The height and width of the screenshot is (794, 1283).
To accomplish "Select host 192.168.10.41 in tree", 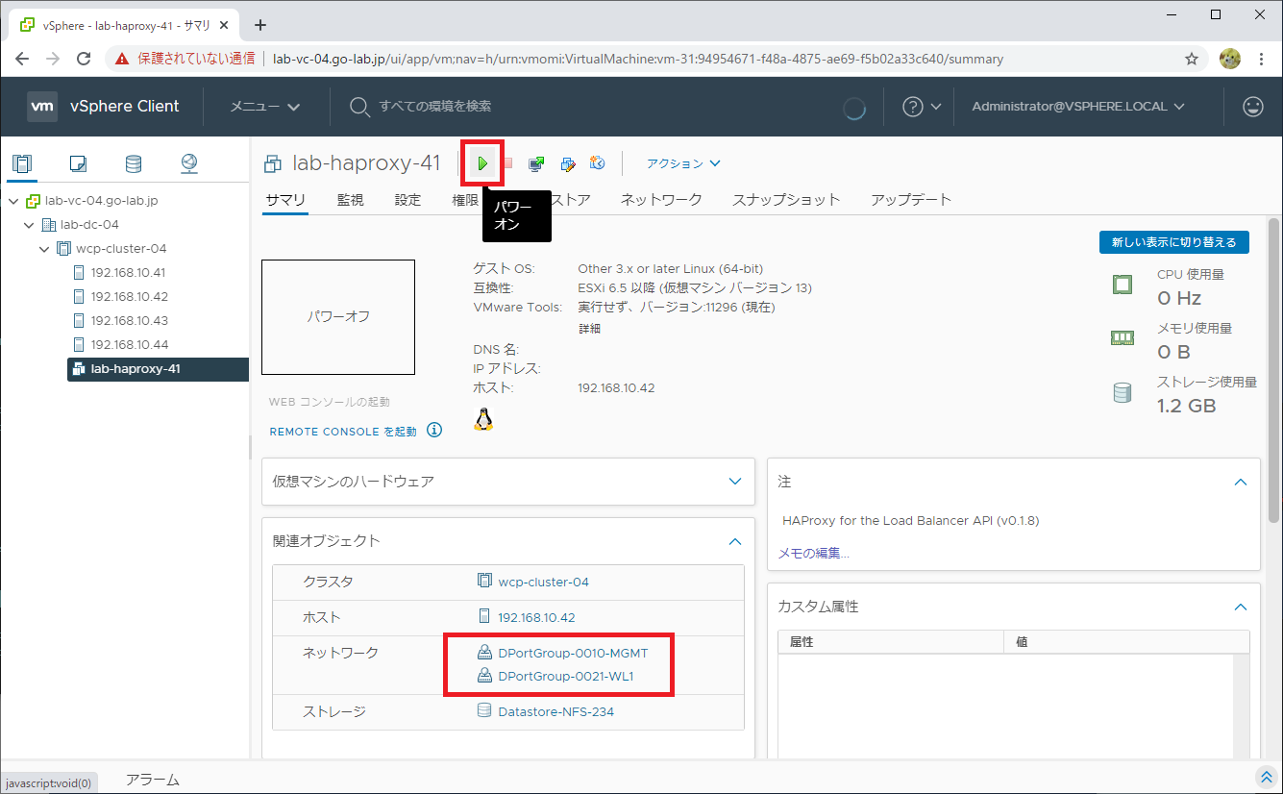I will 128,273.
